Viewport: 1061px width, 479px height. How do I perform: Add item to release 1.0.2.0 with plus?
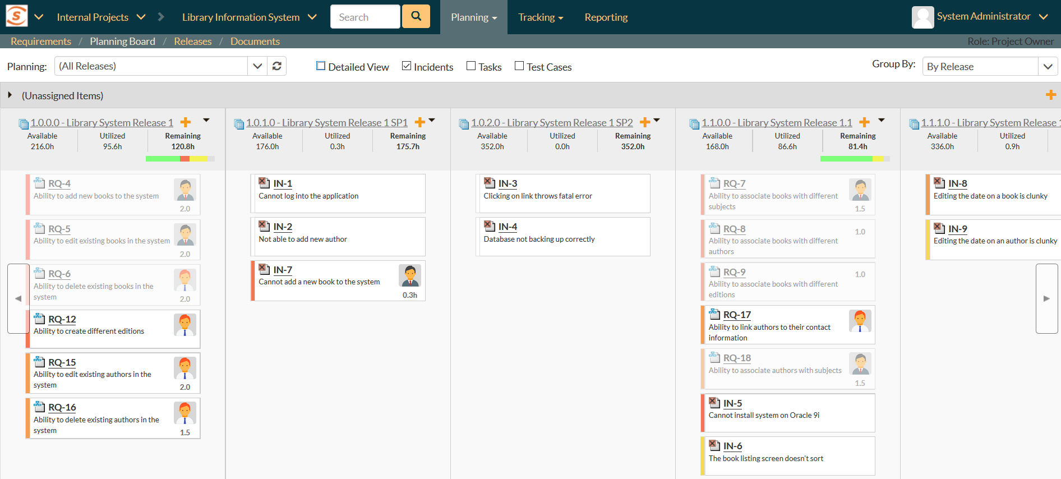[x=645, y=122]
